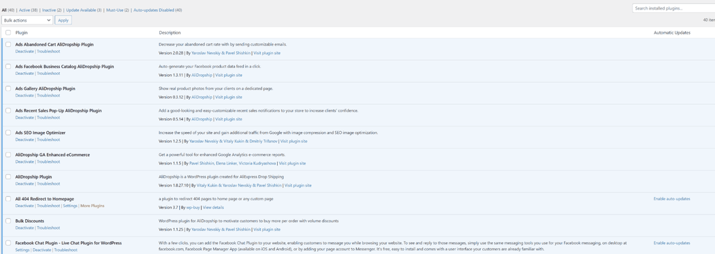Viewport: 715px width, 254px height.
Task: Open the Bulk actions dropdown
Action: [x=27, y=20]
